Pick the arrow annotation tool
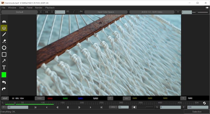This screenshot has height=114, width=210. (x=4, y=61)
